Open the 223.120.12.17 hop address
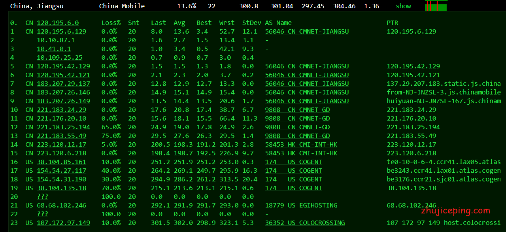The height and width of the screenshot is (232, 506). click(x=61, y=145)
